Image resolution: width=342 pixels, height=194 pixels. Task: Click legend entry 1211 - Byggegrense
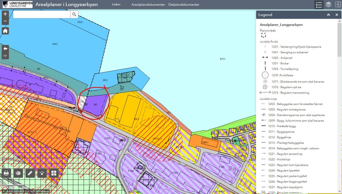click(281, 132)
